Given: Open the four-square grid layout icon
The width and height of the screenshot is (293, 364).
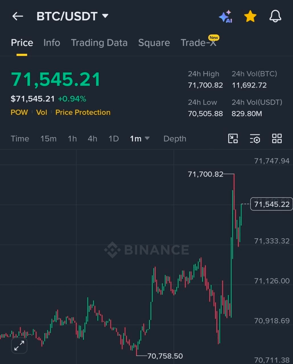Looking at the screenshot, I should click(x=277, y=139).
